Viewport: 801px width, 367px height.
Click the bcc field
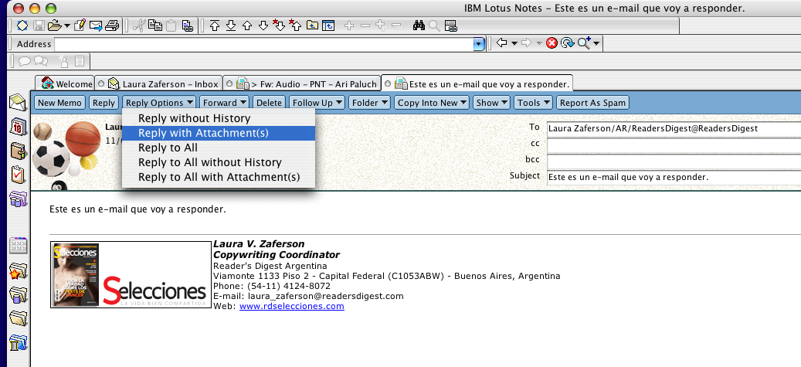[674, 161]
